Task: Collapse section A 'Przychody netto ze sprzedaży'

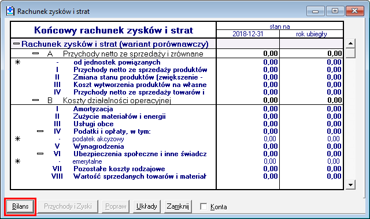Action: point(35,54)
